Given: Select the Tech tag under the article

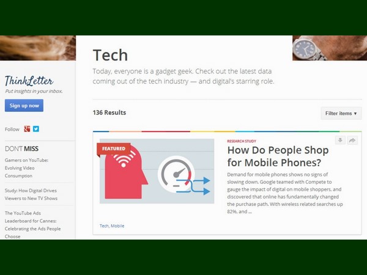Looking at the screenshot, I should 104,226.
